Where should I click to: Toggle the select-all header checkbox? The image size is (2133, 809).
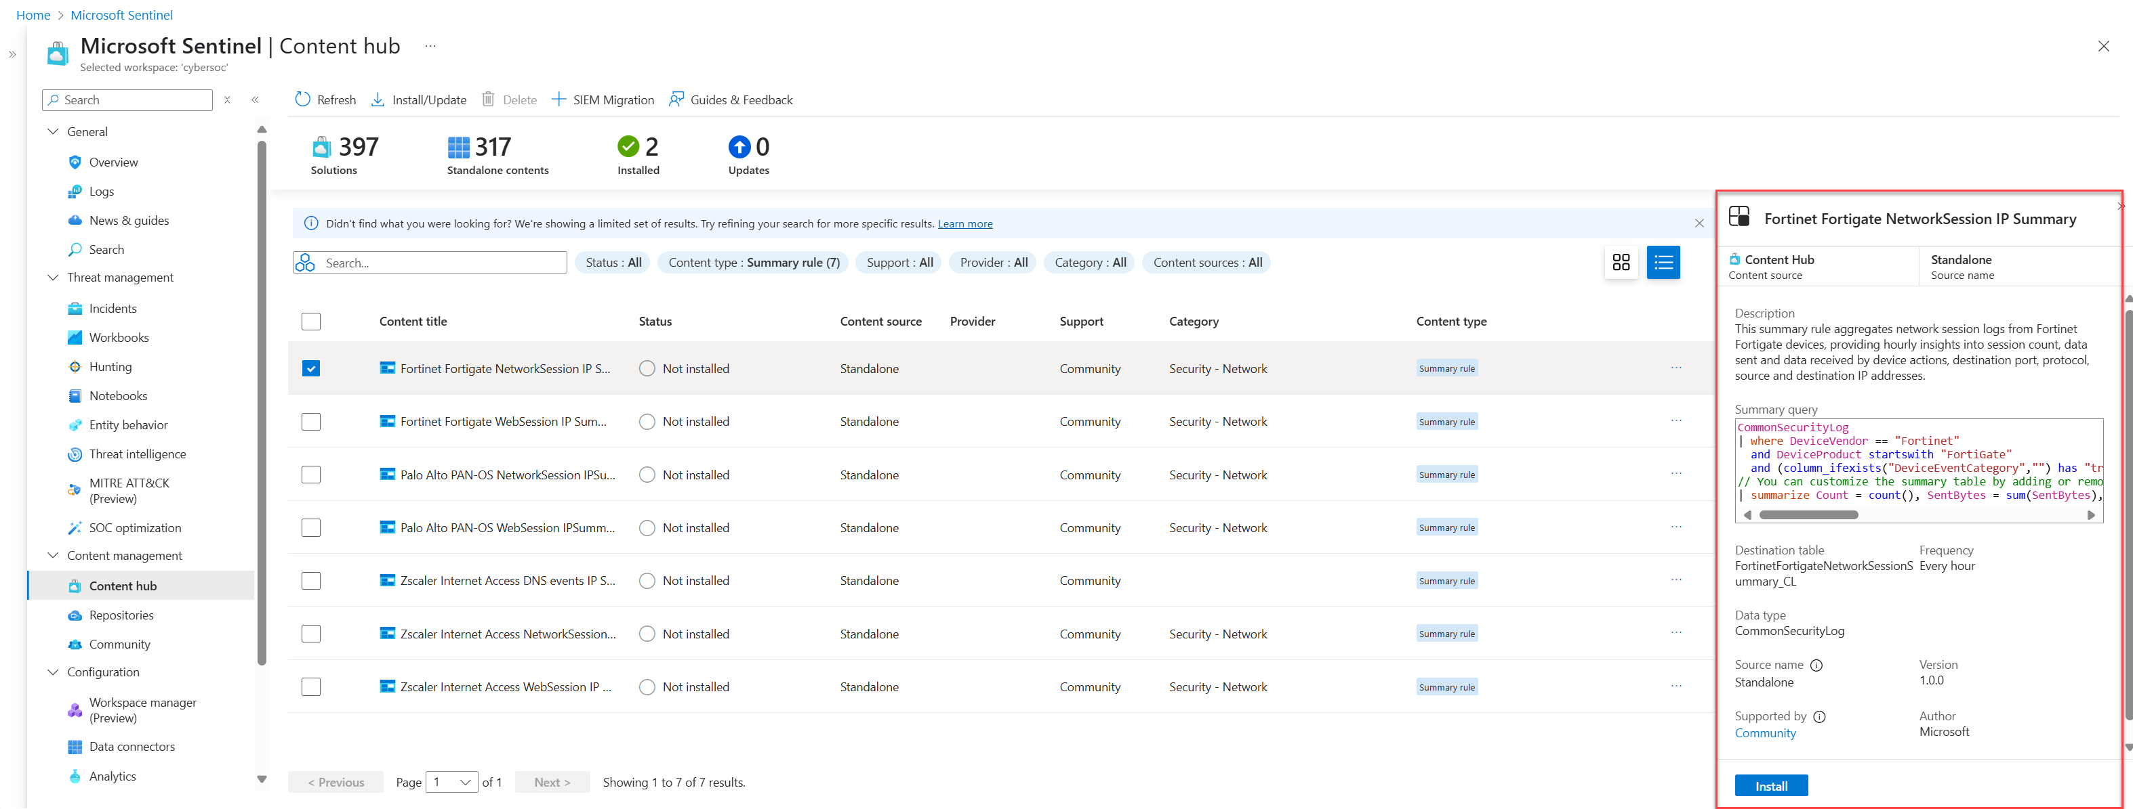coord(311,321)
